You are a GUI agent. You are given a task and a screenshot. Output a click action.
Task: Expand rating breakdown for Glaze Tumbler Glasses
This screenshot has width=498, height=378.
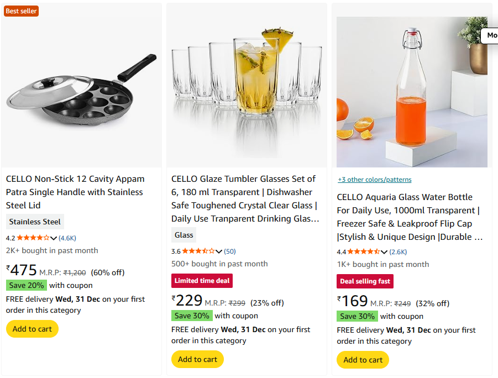[219, 251]
